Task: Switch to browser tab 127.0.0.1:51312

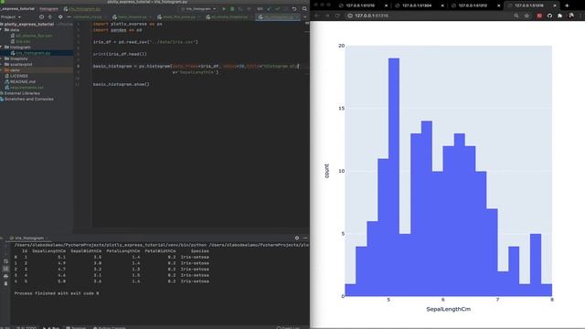Action: point(473,5)
